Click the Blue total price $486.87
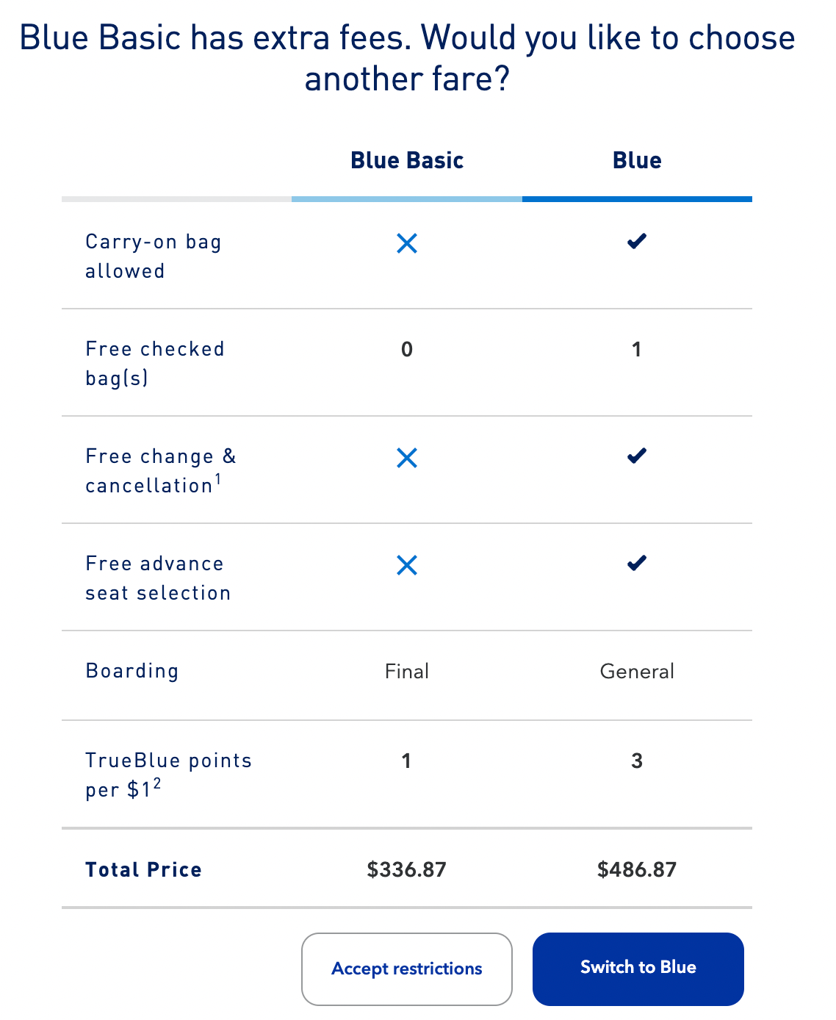This screenshot has width=836, height=1020. point(637,869)
